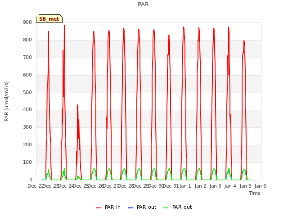Click the PAR (umol/m2/s) y-axis title
Screen dimensions: 288x216
[6, 101]
